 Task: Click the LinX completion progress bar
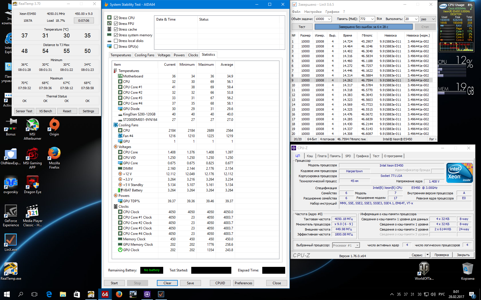[363, 27]
